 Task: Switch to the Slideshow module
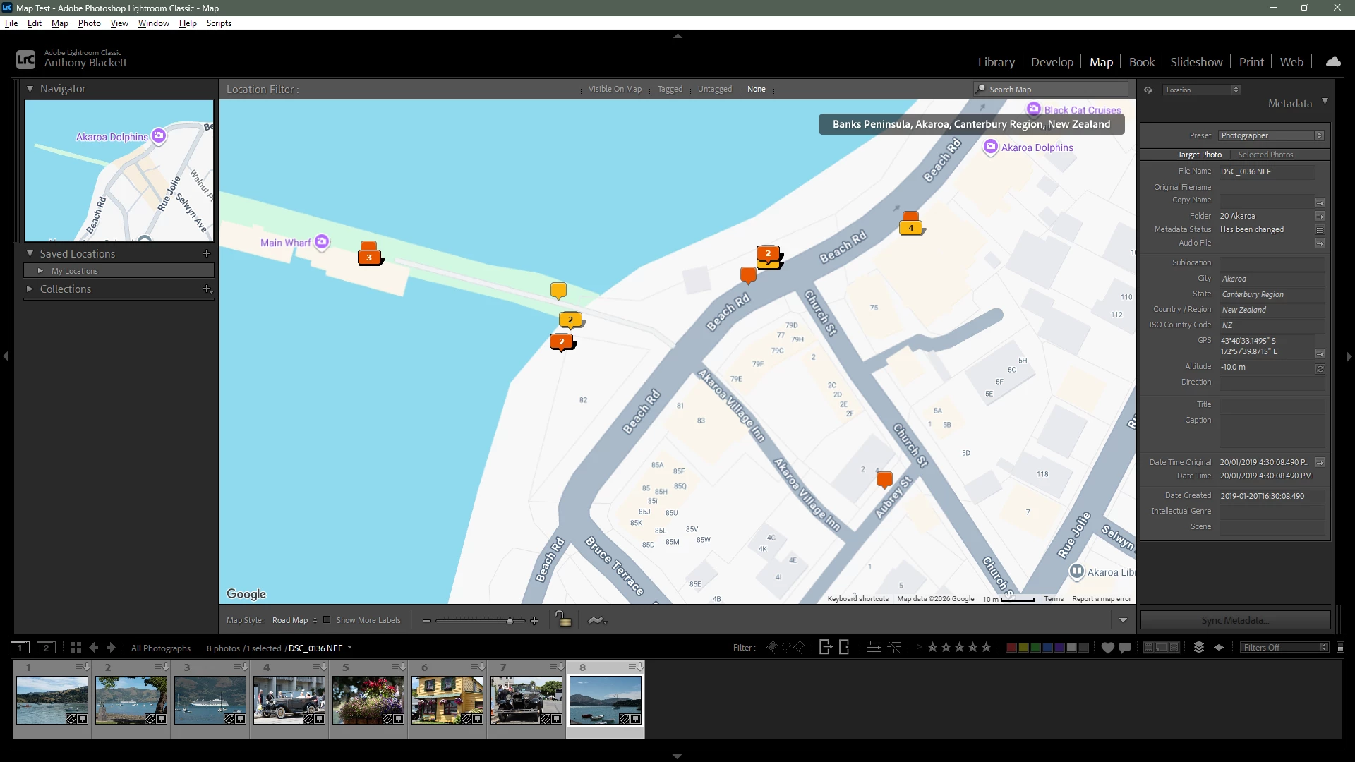point(1196,62)
